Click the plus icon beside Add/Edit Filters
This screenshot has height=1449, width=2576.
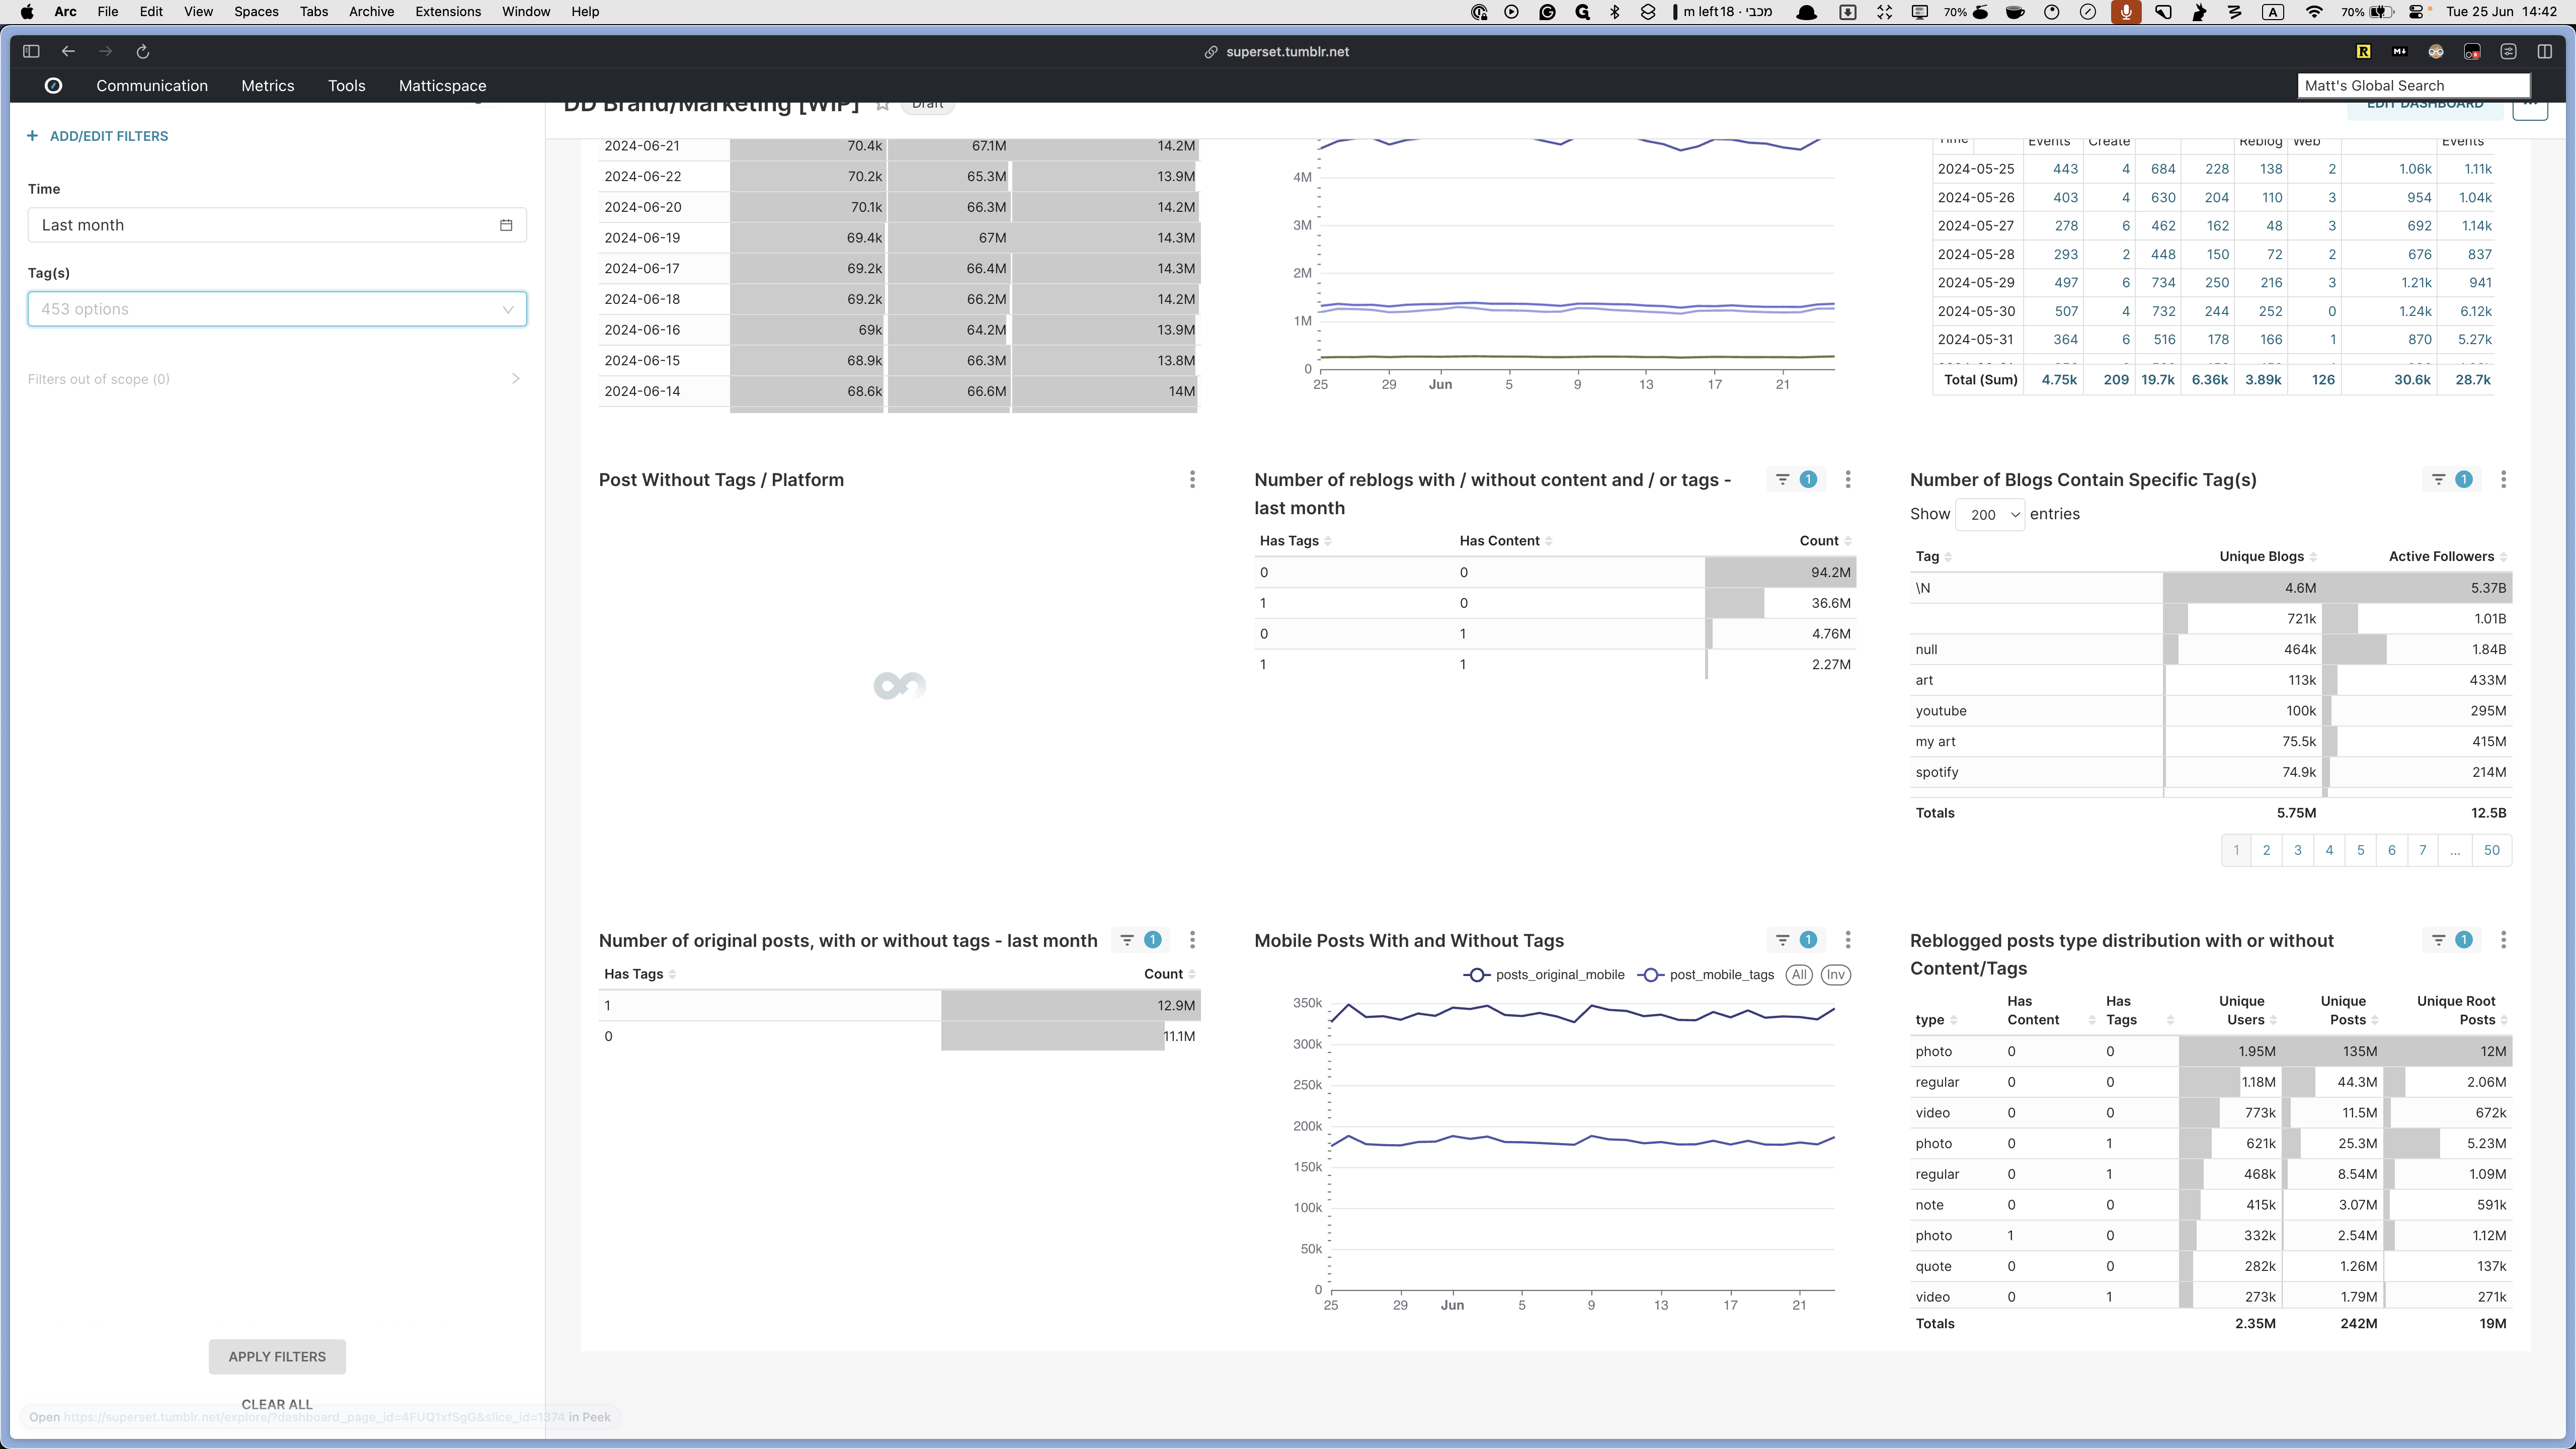point(32,136)
